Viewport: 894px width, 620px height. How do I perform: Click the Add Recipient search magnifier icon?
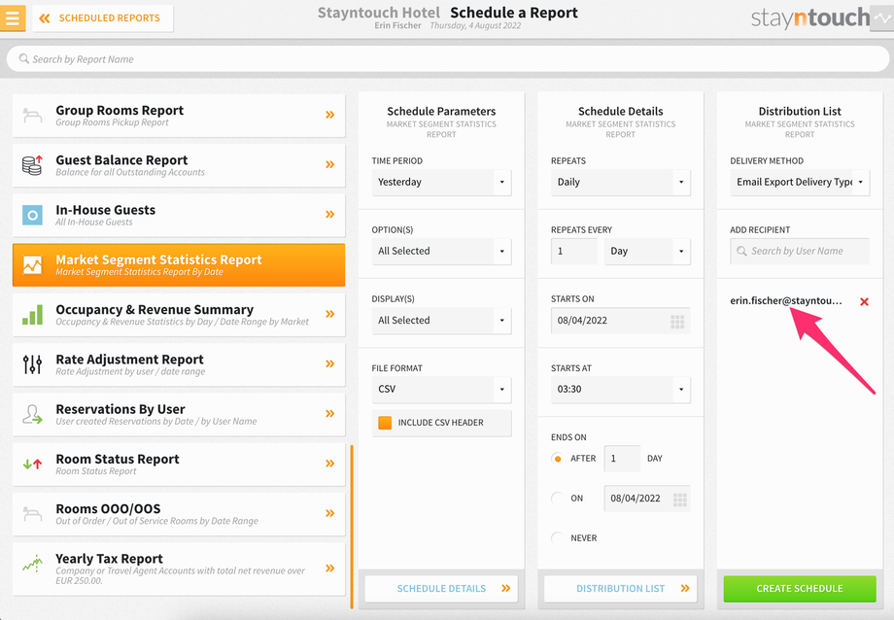(x=741, y=251)
